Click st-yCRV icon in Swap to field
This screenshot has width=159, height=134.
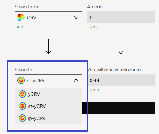21,80
